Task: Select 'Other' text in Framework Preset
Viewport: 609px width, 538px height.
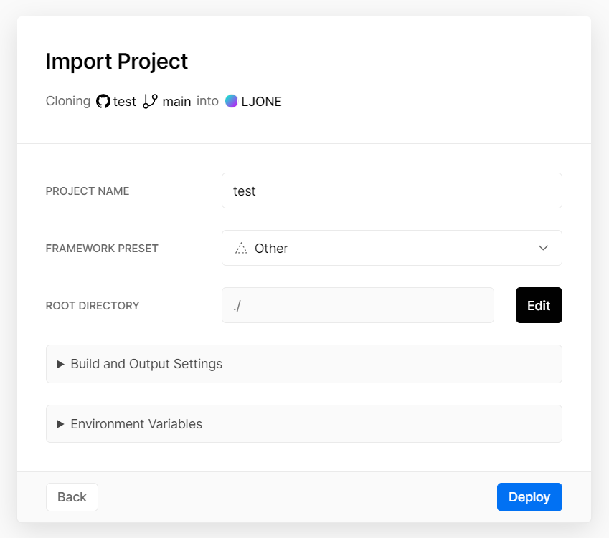Action: [x=271, y=249]
